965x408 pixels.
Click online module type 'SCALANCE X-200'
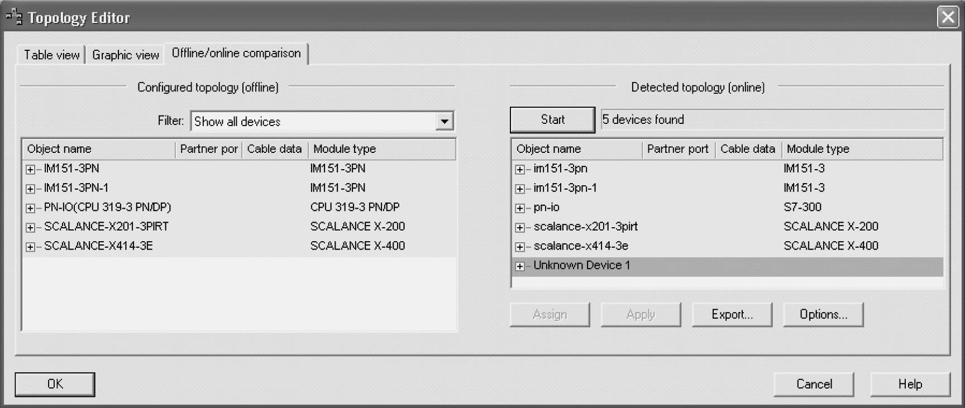[x=831, y=227]
